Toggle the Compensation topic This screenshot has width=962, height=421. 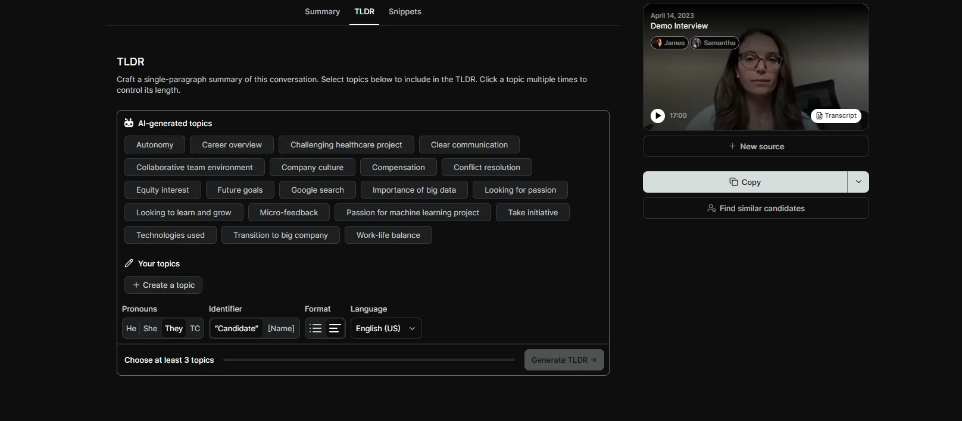click(398, 167)
